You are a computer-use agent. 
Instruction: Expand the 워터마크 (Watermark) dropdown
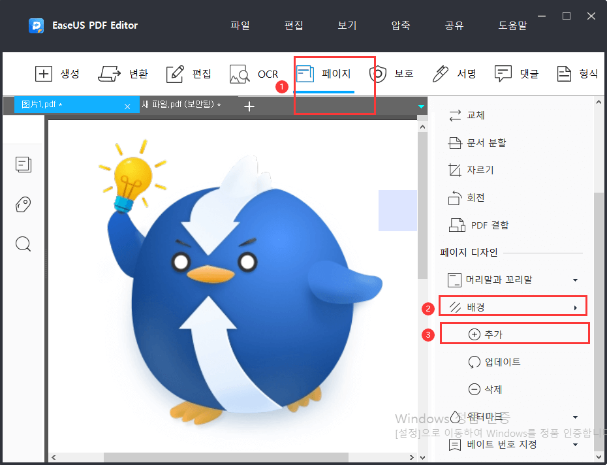[575, 417]
